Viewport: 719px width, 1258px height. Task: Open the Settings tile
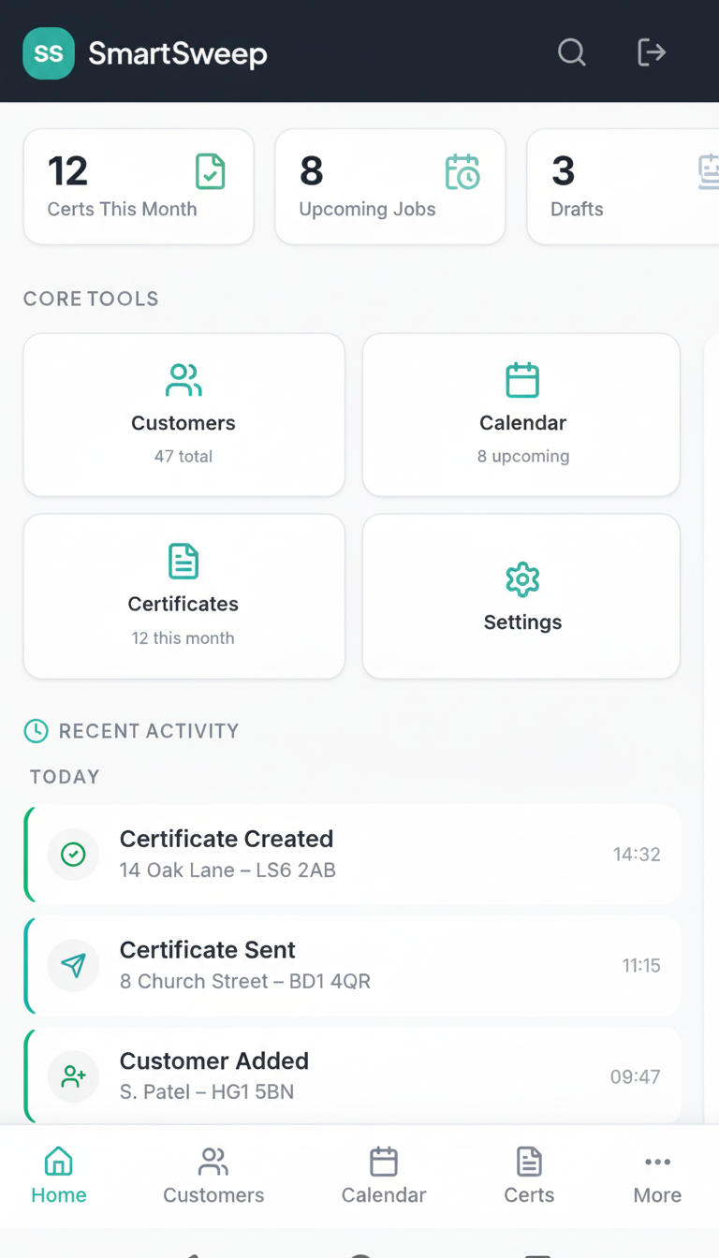[x=521, y=596]
